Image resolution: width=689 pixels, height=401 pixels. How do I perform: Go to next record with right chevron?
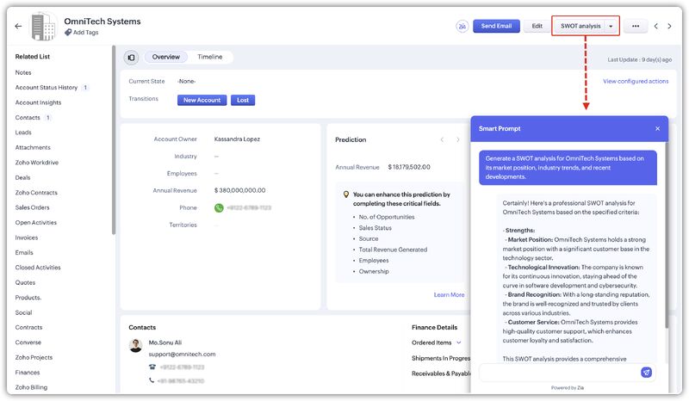(669, 27)
